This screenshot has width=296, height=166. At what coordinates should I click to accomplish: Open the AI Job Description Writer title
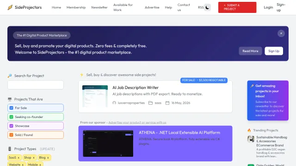136,88
